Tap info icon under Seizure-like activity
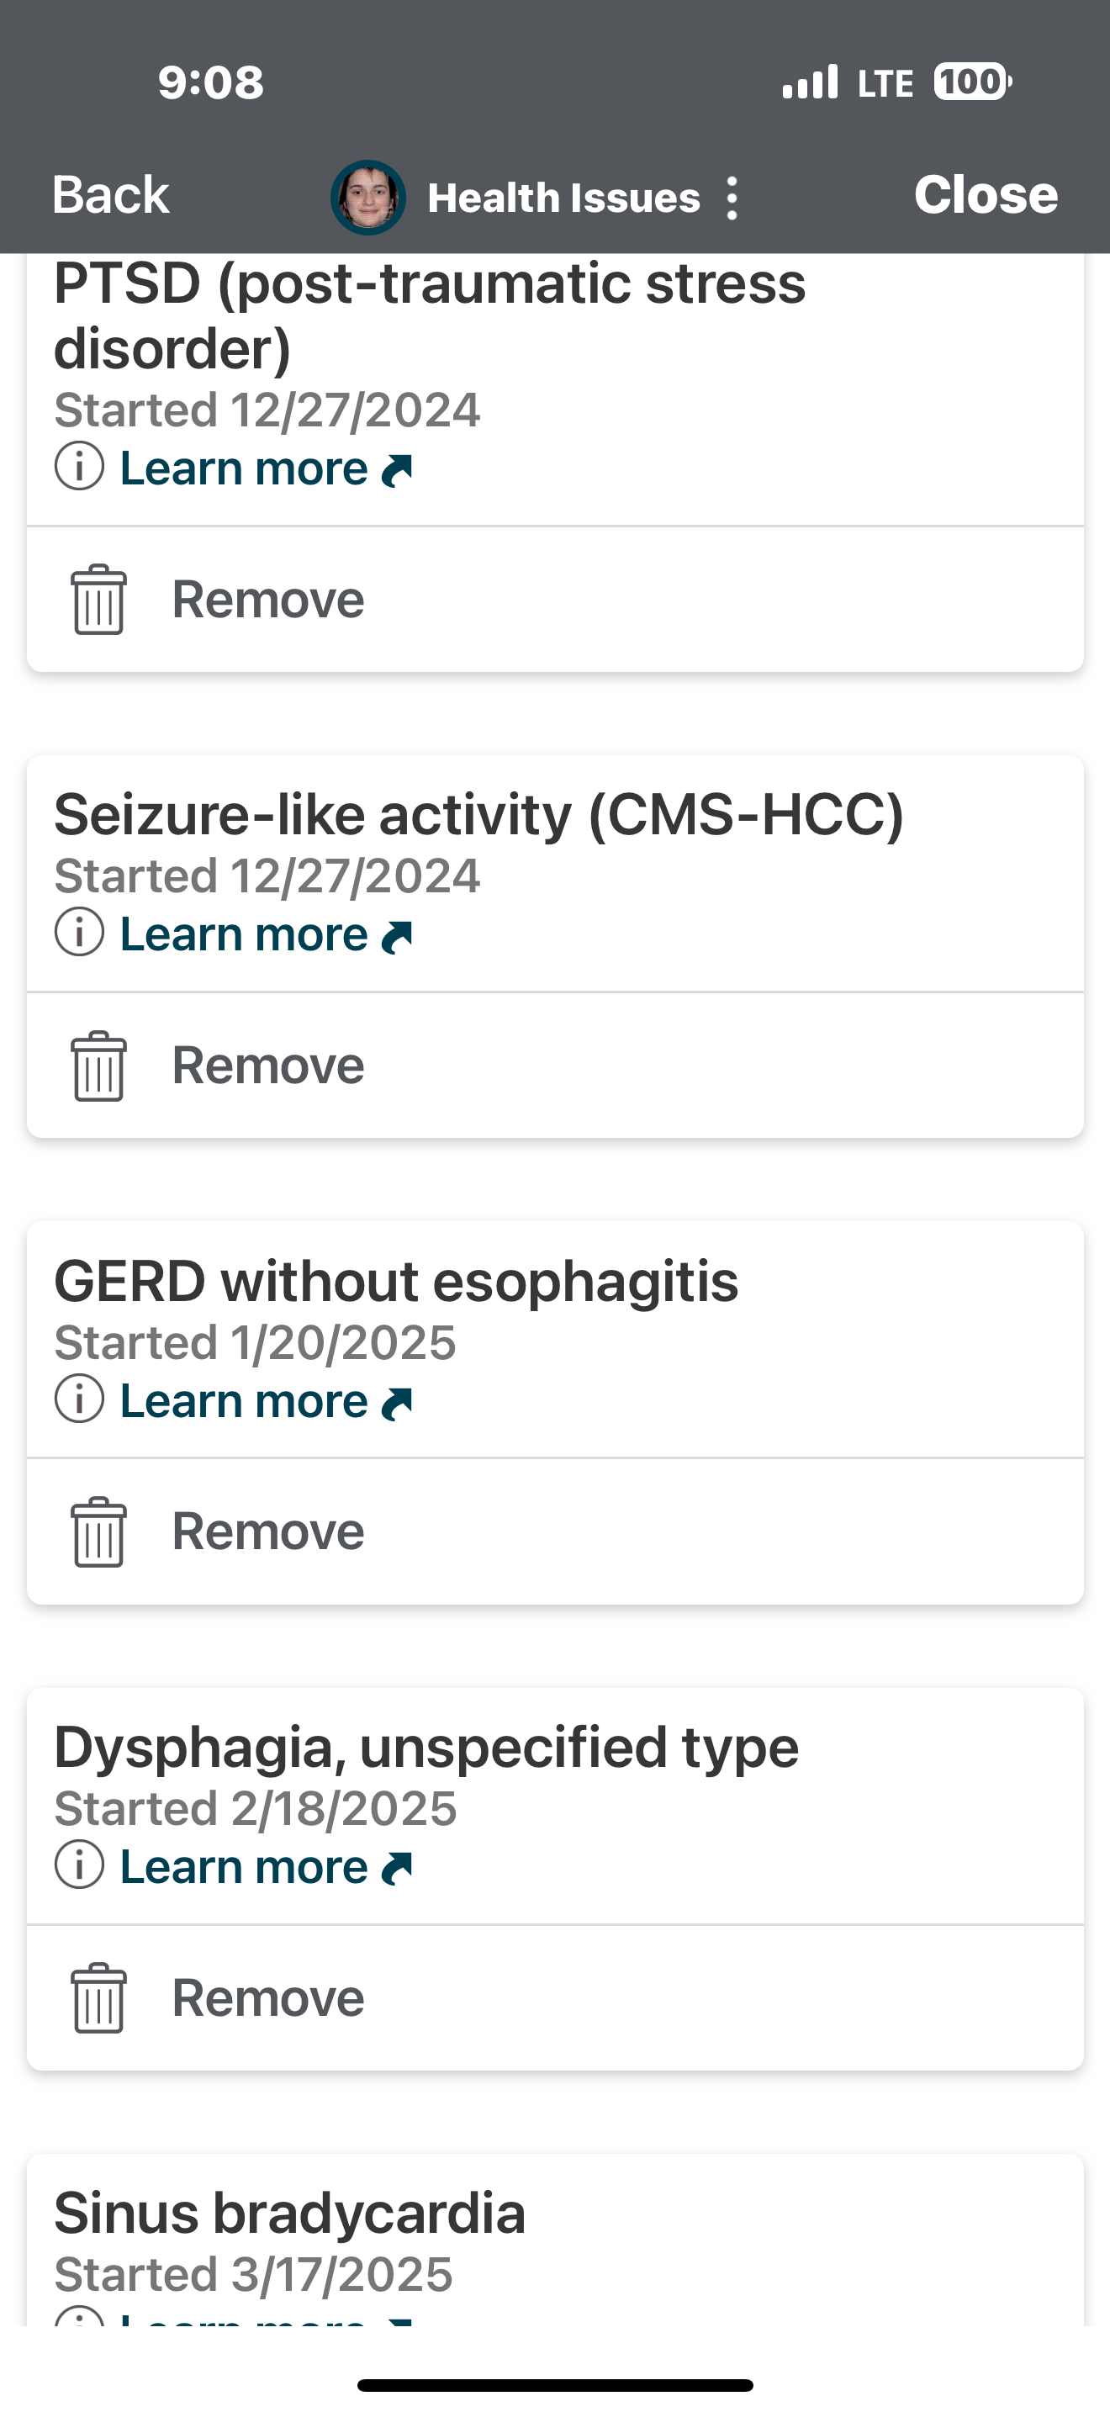This screenshot has height=2412, width=1110. tap(80, 934)
